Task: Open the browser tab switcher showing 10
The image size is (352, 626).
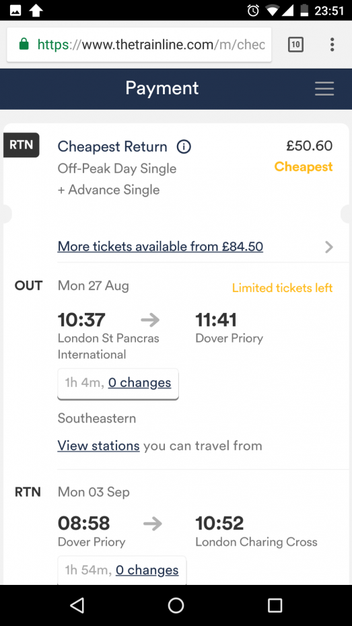Action: (x=295, y=44)
